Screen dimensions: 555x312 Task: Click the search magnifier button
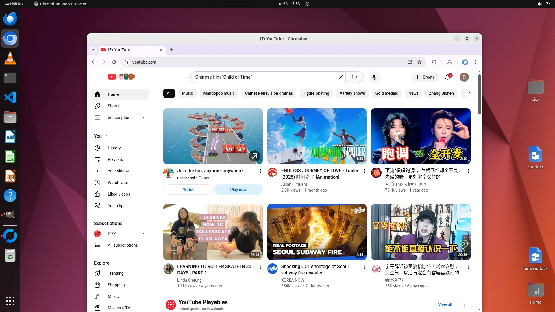(x=354, y=77)
